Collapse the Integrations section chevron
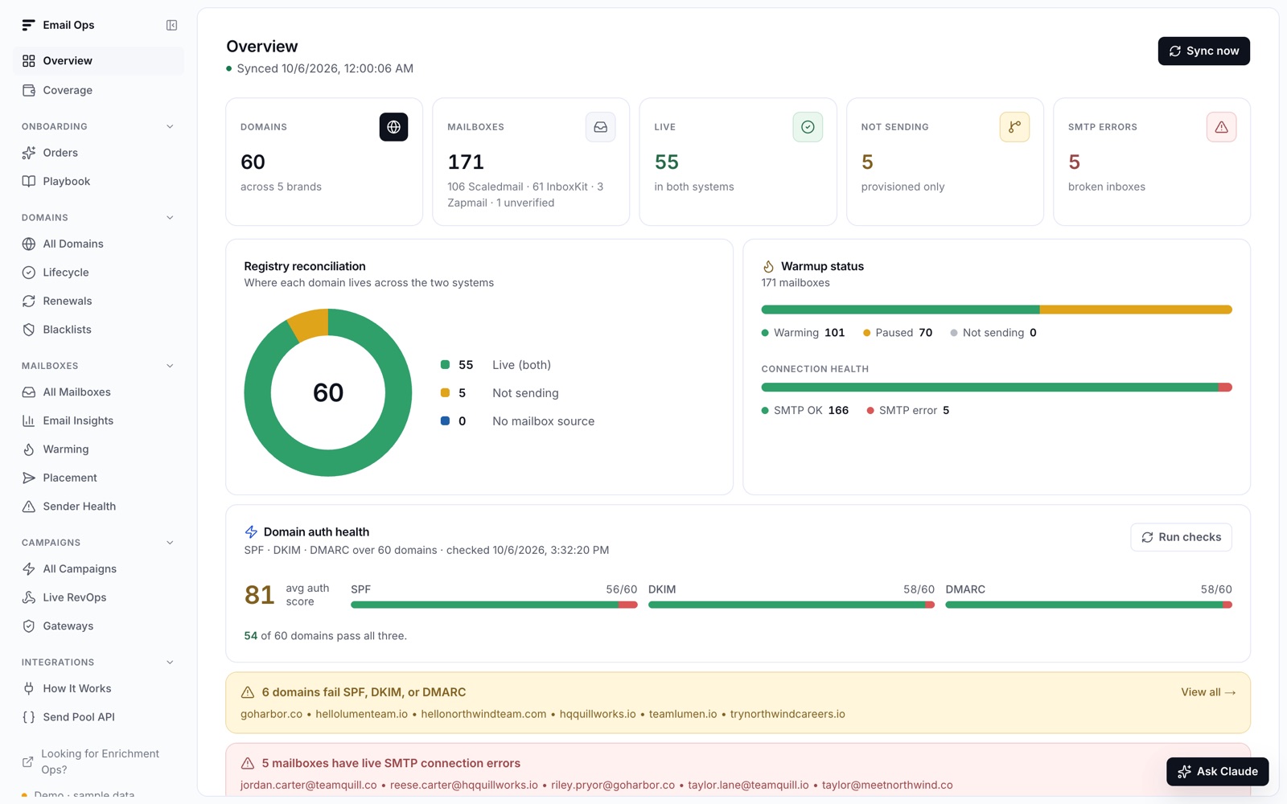 [x=170, y=662]
